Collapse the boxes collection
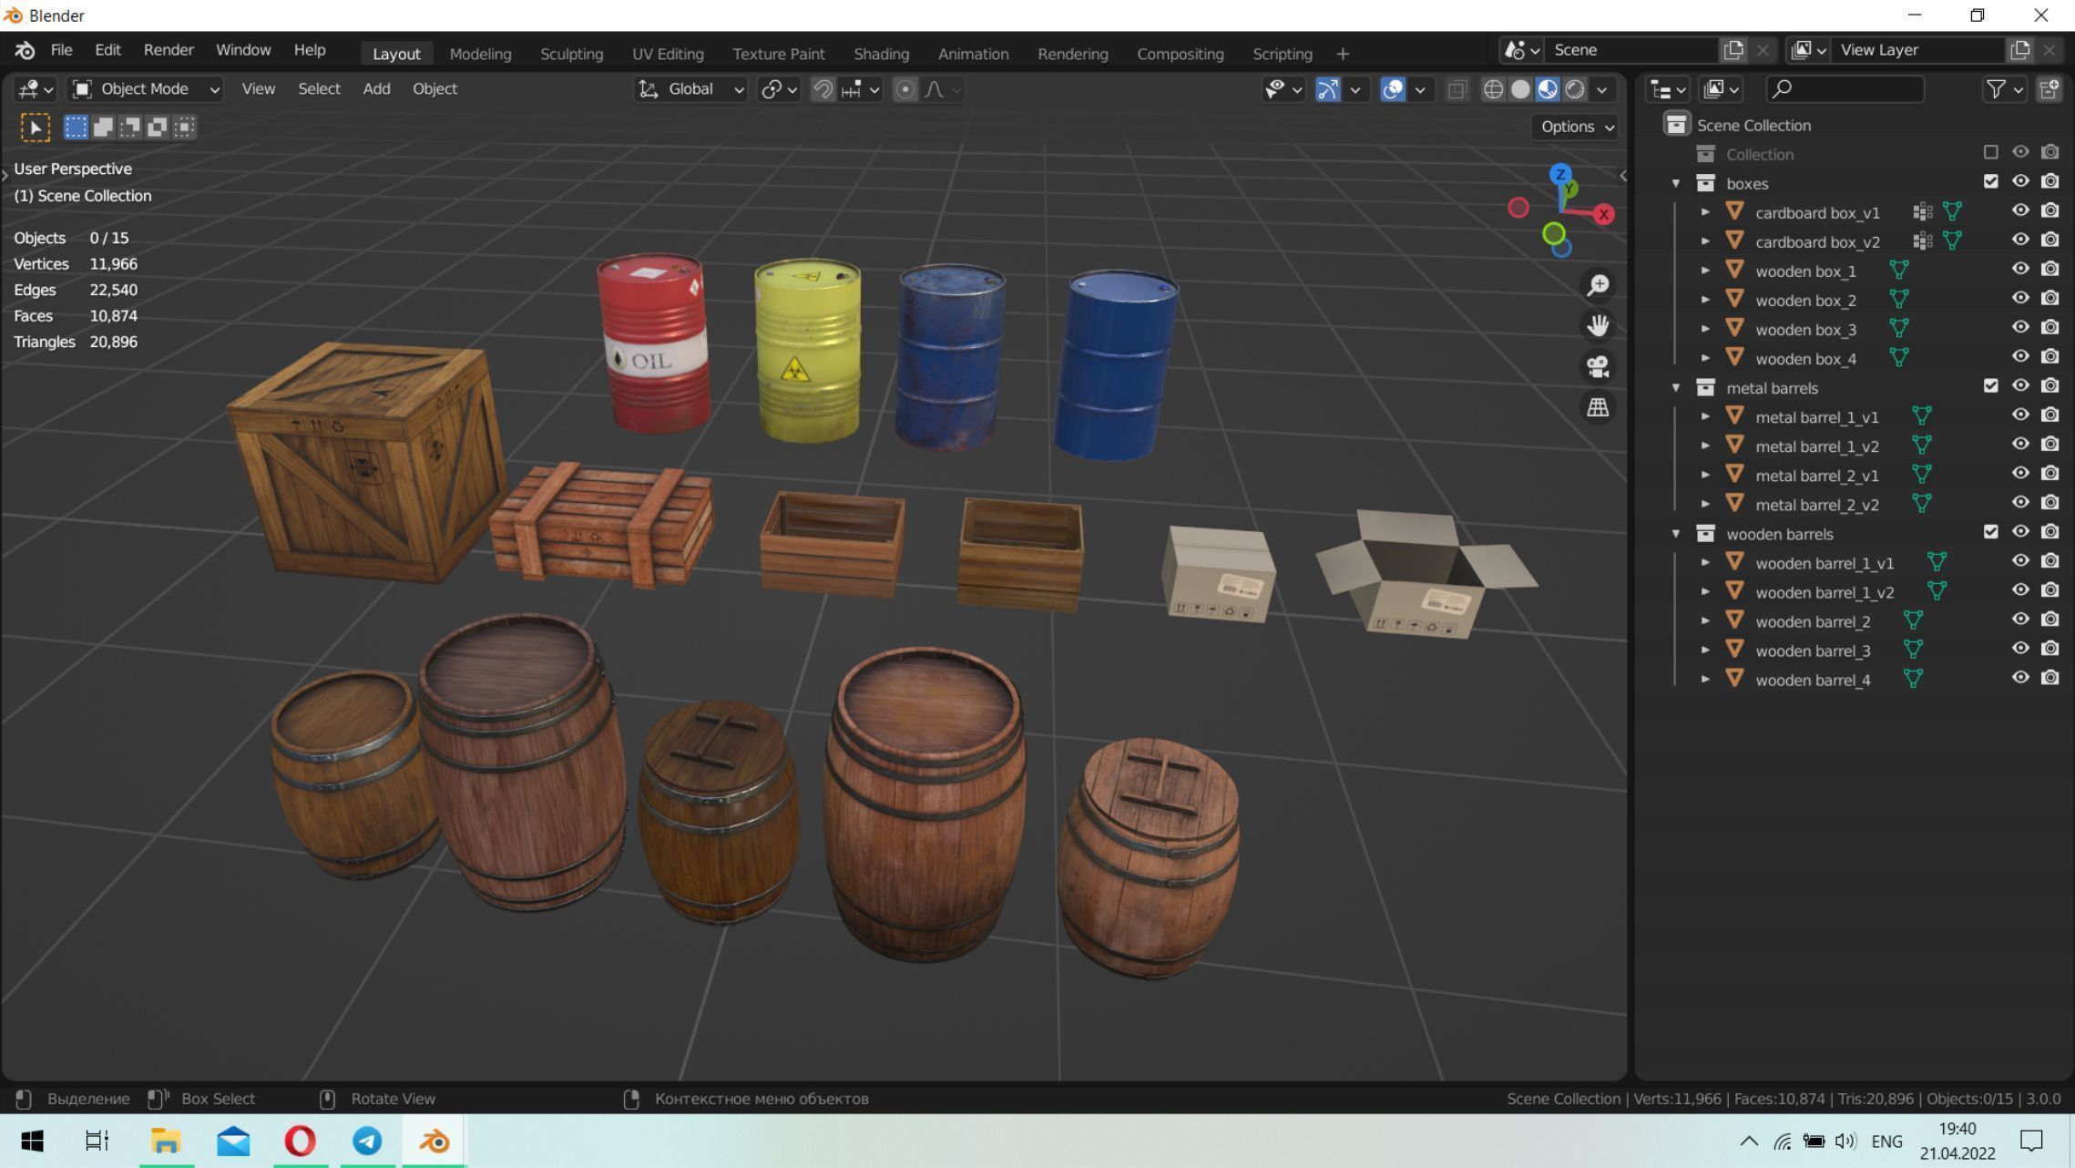Image resolution: width=2075 pixels, height=1168 pixels. tap(1675, 183)
